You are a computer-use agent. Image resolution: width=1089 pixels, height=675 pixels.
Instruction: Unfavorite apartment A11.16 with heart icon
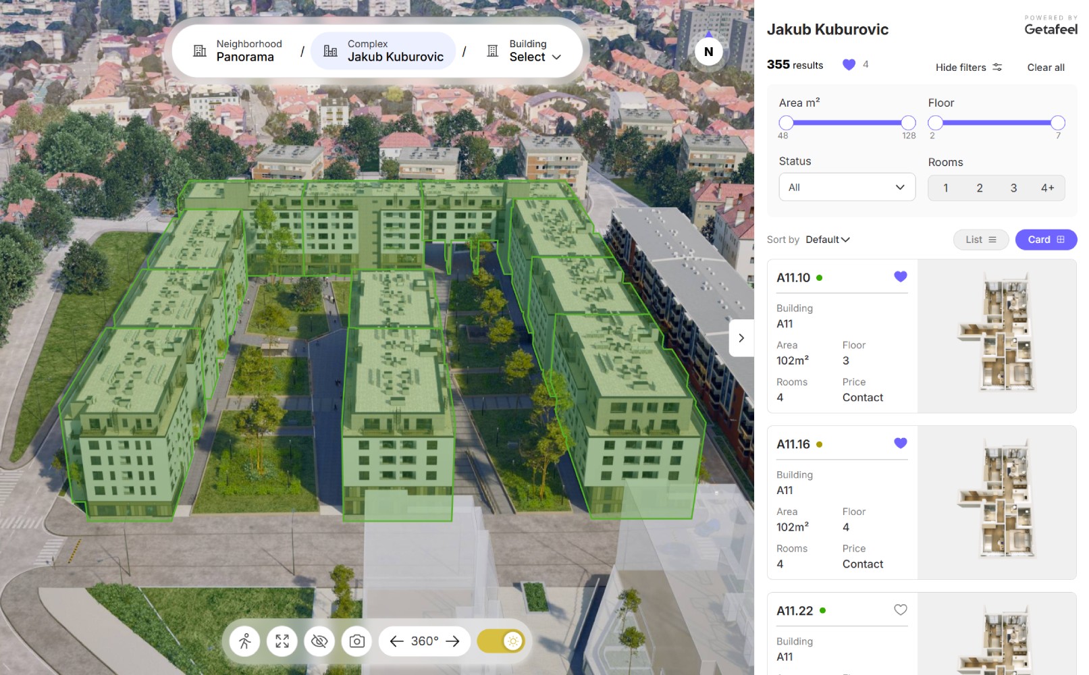tap(901, 443)
